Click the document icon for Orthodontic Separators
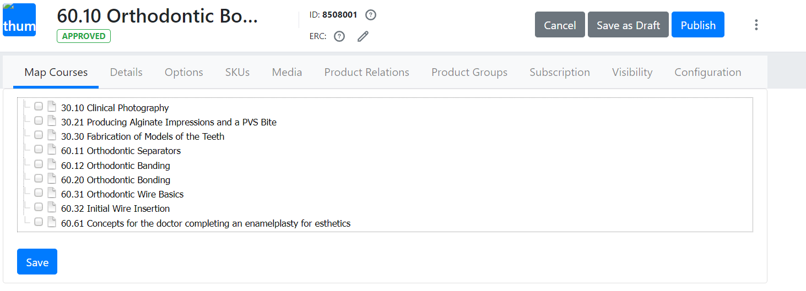Screen dimensions: 806x291 [x=52, y=150]
